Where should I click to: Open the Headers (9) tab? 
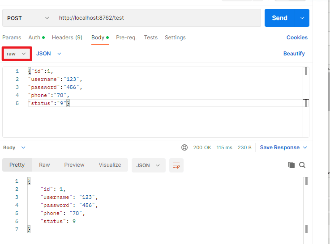point(67,38)
